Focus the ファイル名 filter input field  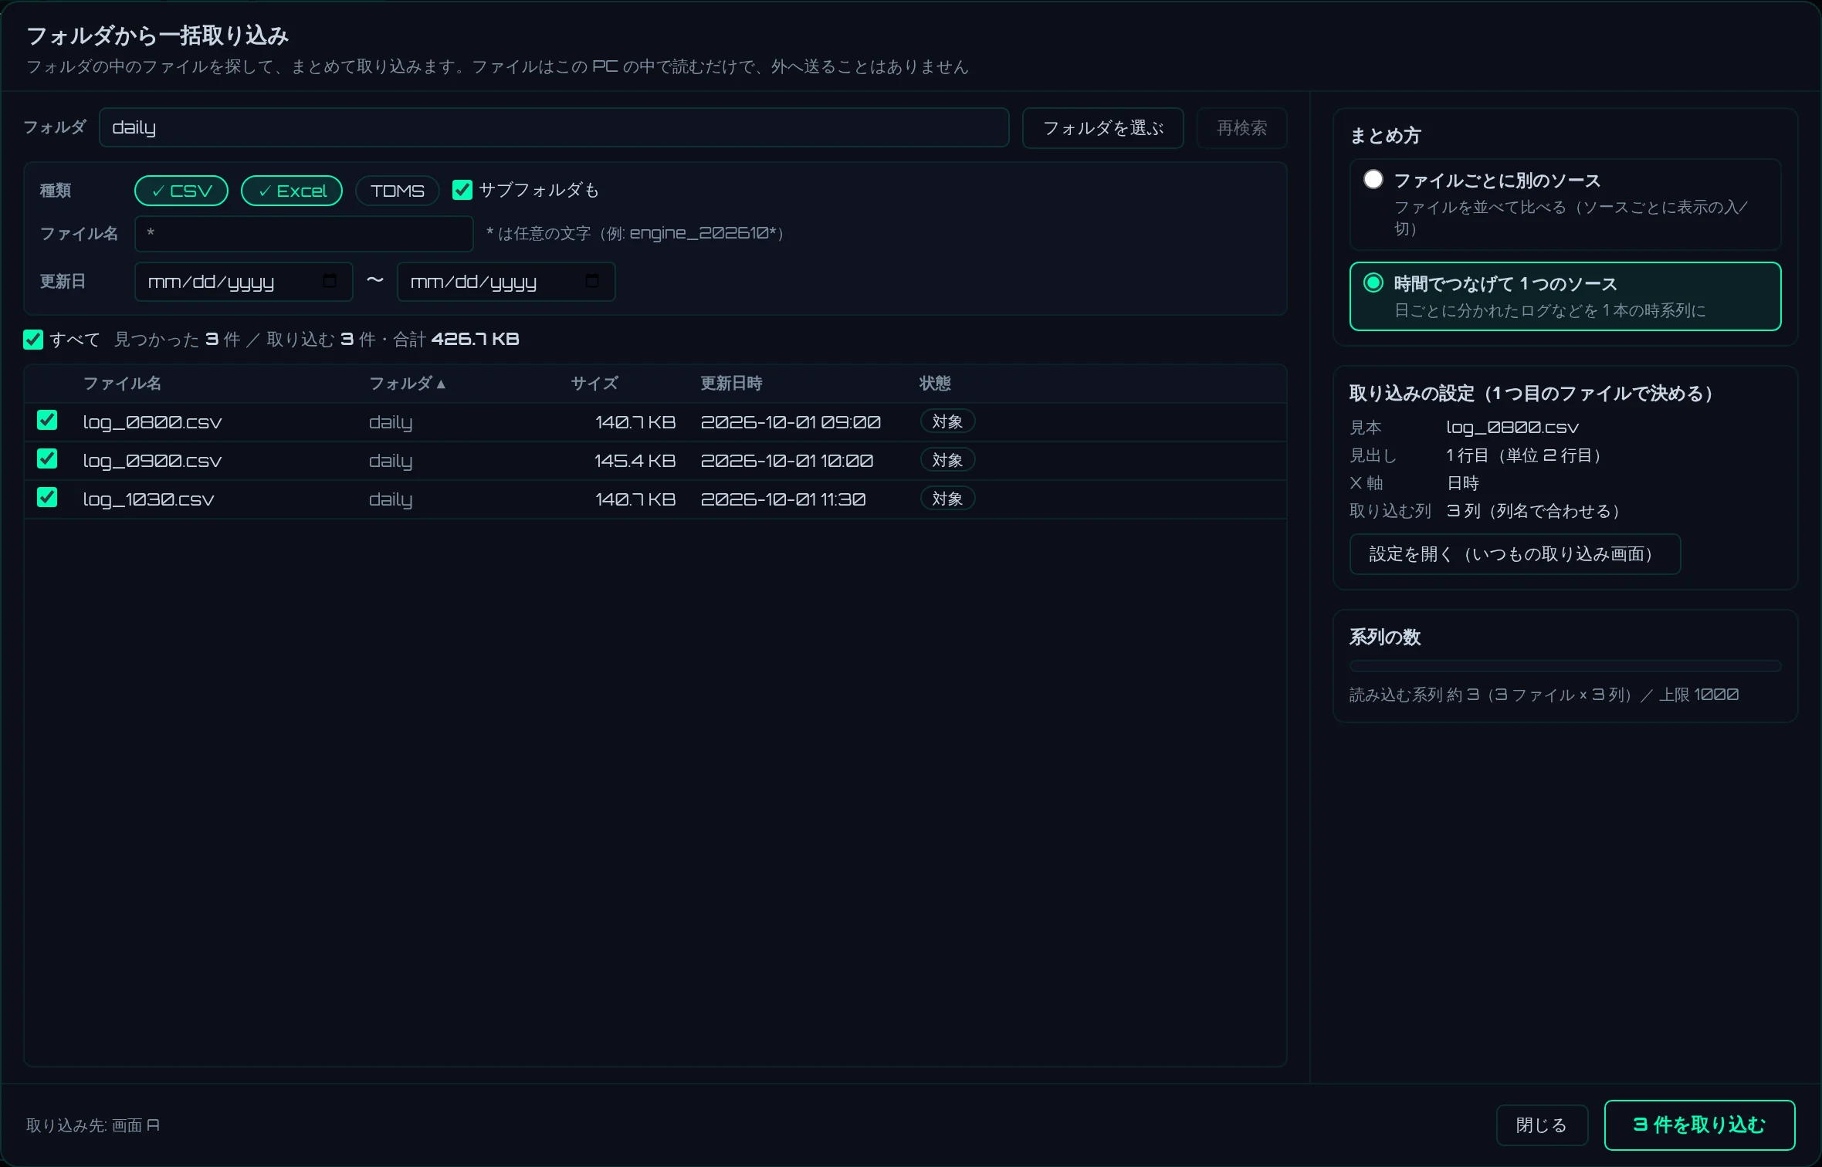[x=304, y=234]
